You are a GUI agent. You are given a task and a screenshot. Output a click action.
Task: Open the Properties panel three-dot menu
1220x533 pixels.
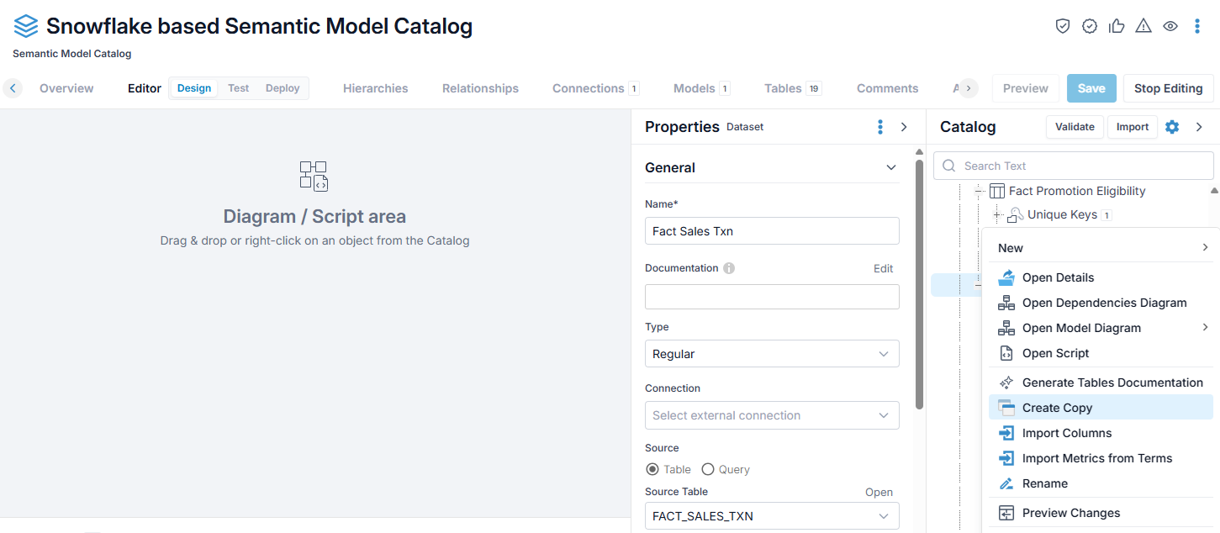pyautogui.click(x=880, y=127)
